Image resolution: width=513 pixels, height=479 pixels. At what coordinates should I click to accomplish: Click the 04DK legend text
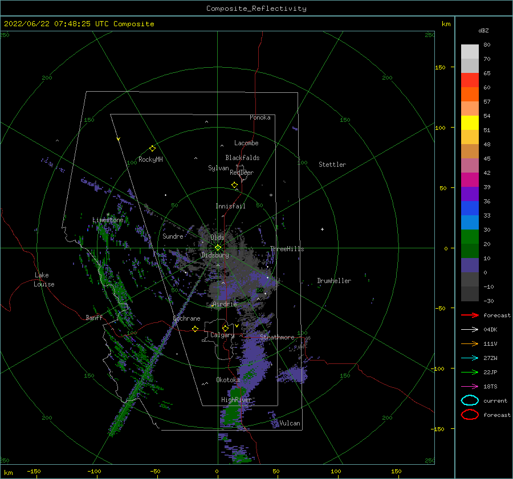click(490, 330)
